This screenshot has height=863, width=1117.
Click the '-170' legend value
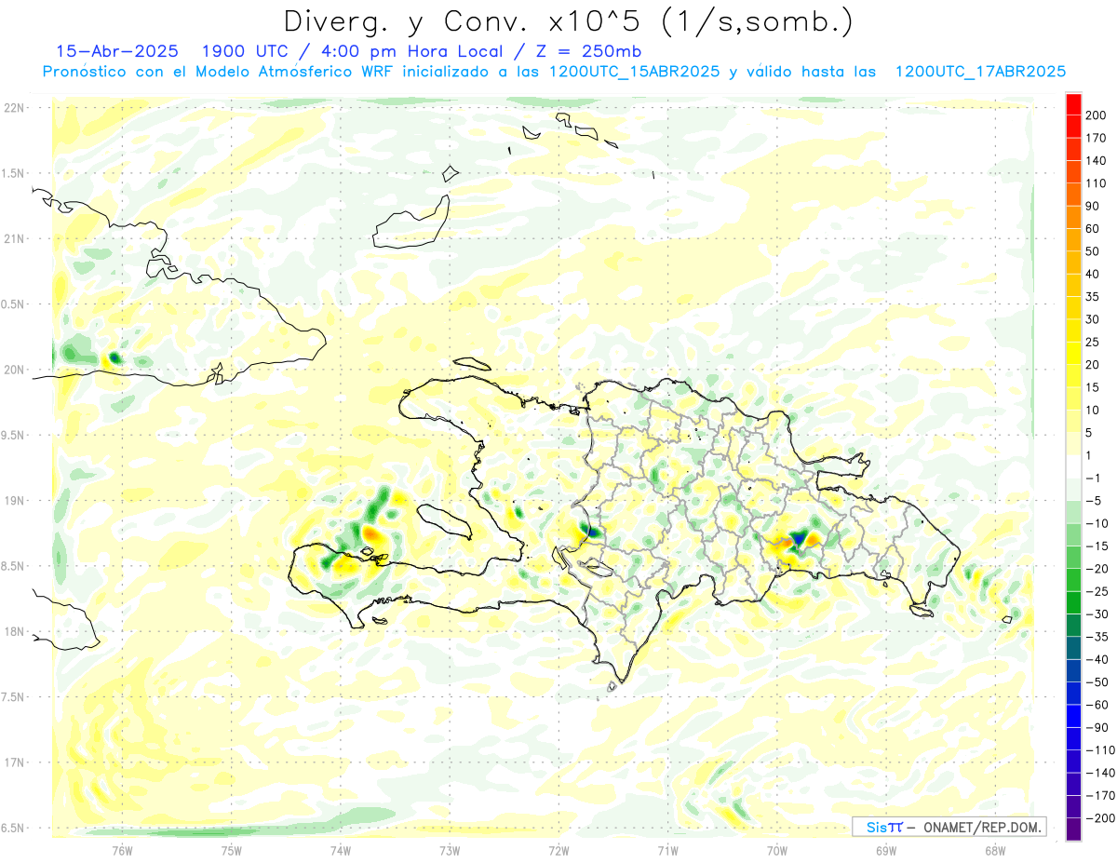1098,796
